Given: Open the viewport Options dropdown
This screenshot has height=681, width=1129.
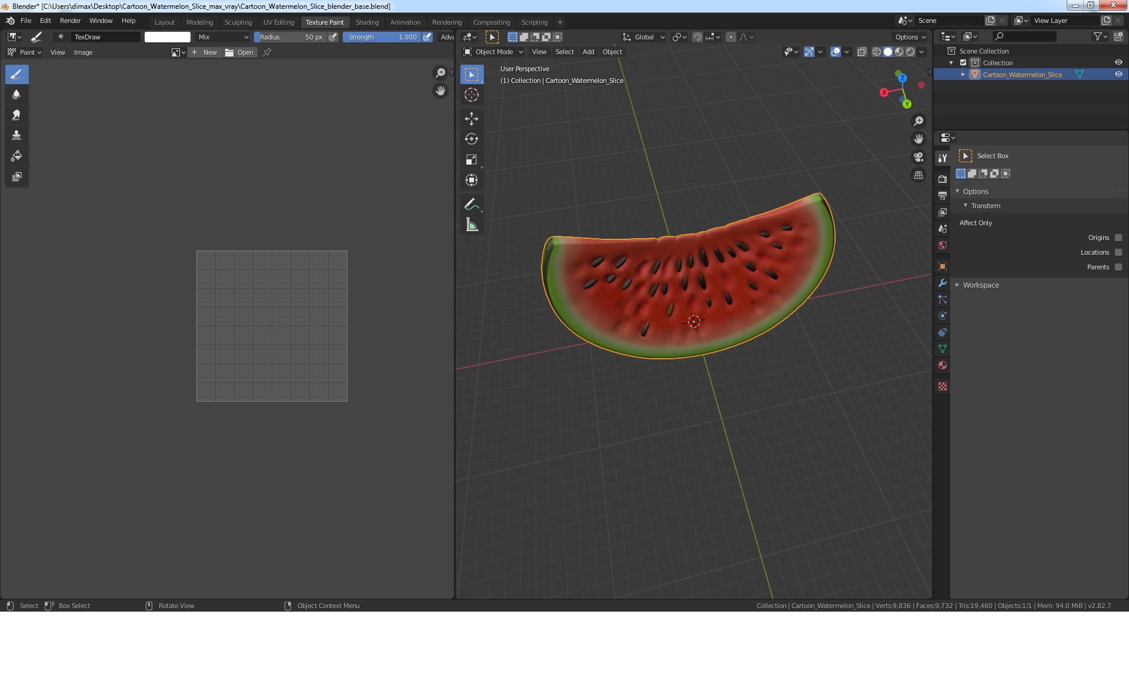Looking at the screenshot, I should click(910, 37).
